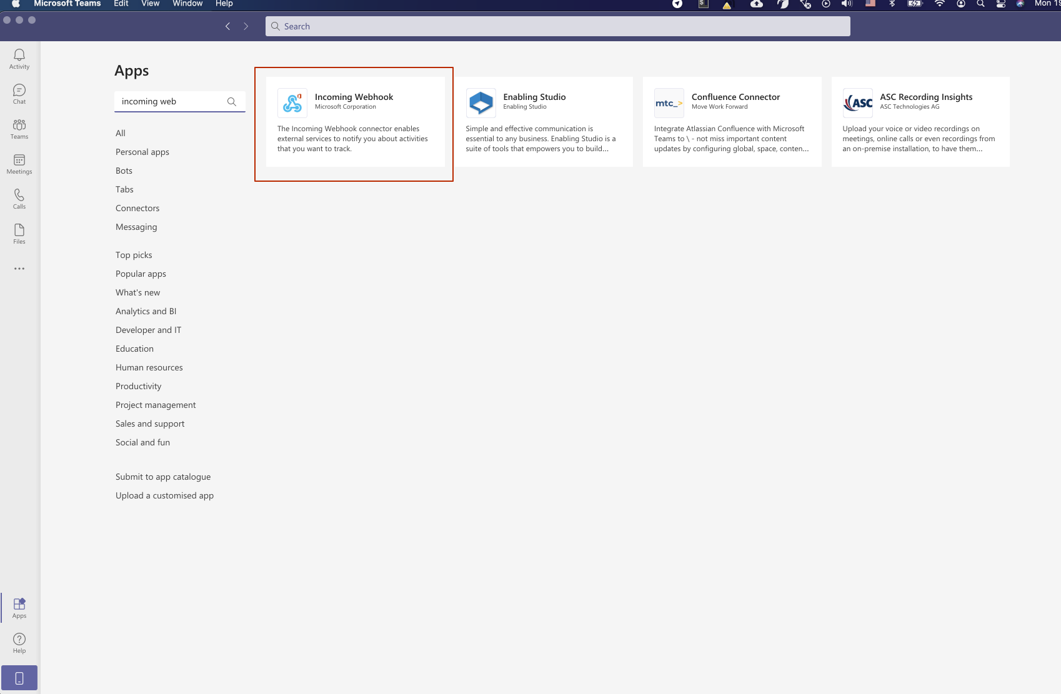Open Popular apps list
Image resolution: width=1061 pixels, height=694 pixels.
[x=141, y=274]
